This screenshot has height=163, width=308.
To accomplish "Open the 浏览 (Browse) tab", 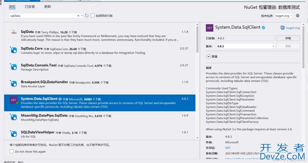I will point(12,7).
